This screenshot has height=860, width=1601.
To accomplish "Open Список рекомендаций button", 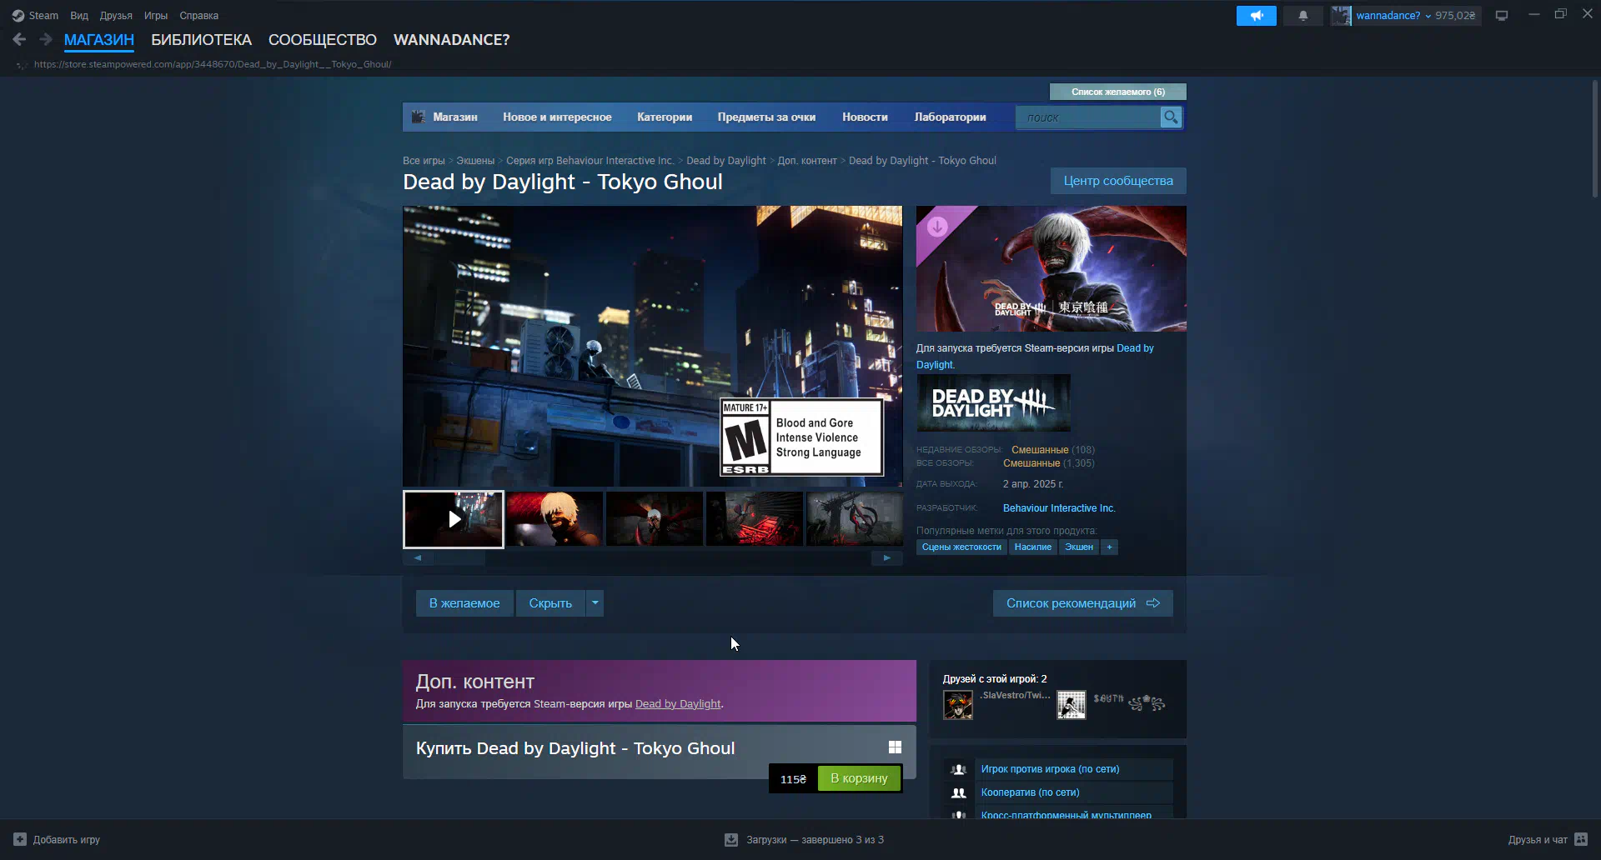I will coord(1082,603).
